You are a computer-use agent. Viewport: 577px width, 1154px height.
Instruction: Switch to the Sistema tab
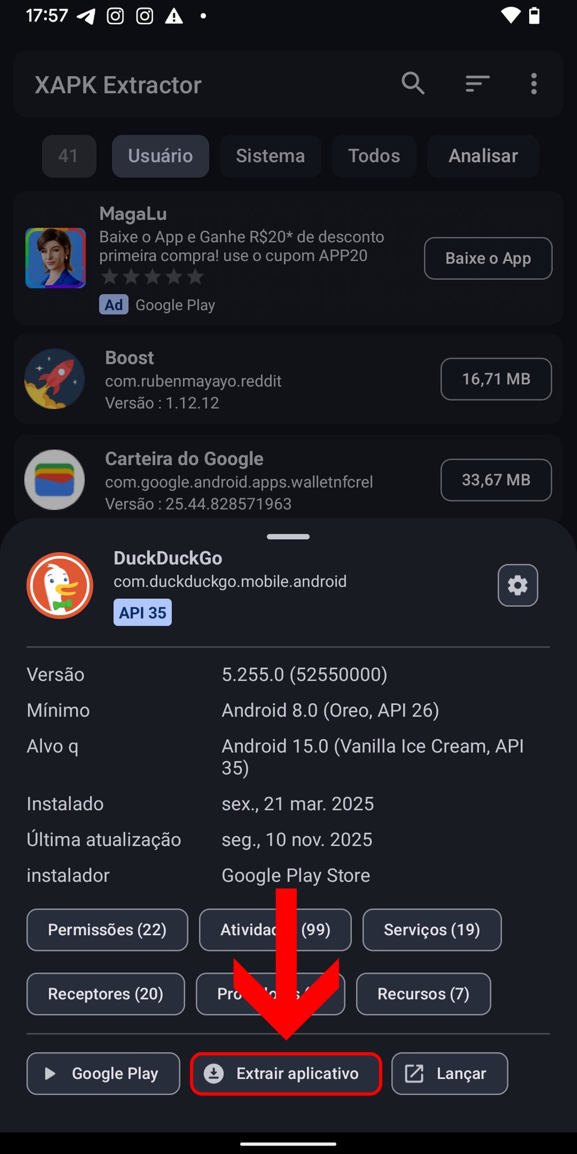pos(270,156)
